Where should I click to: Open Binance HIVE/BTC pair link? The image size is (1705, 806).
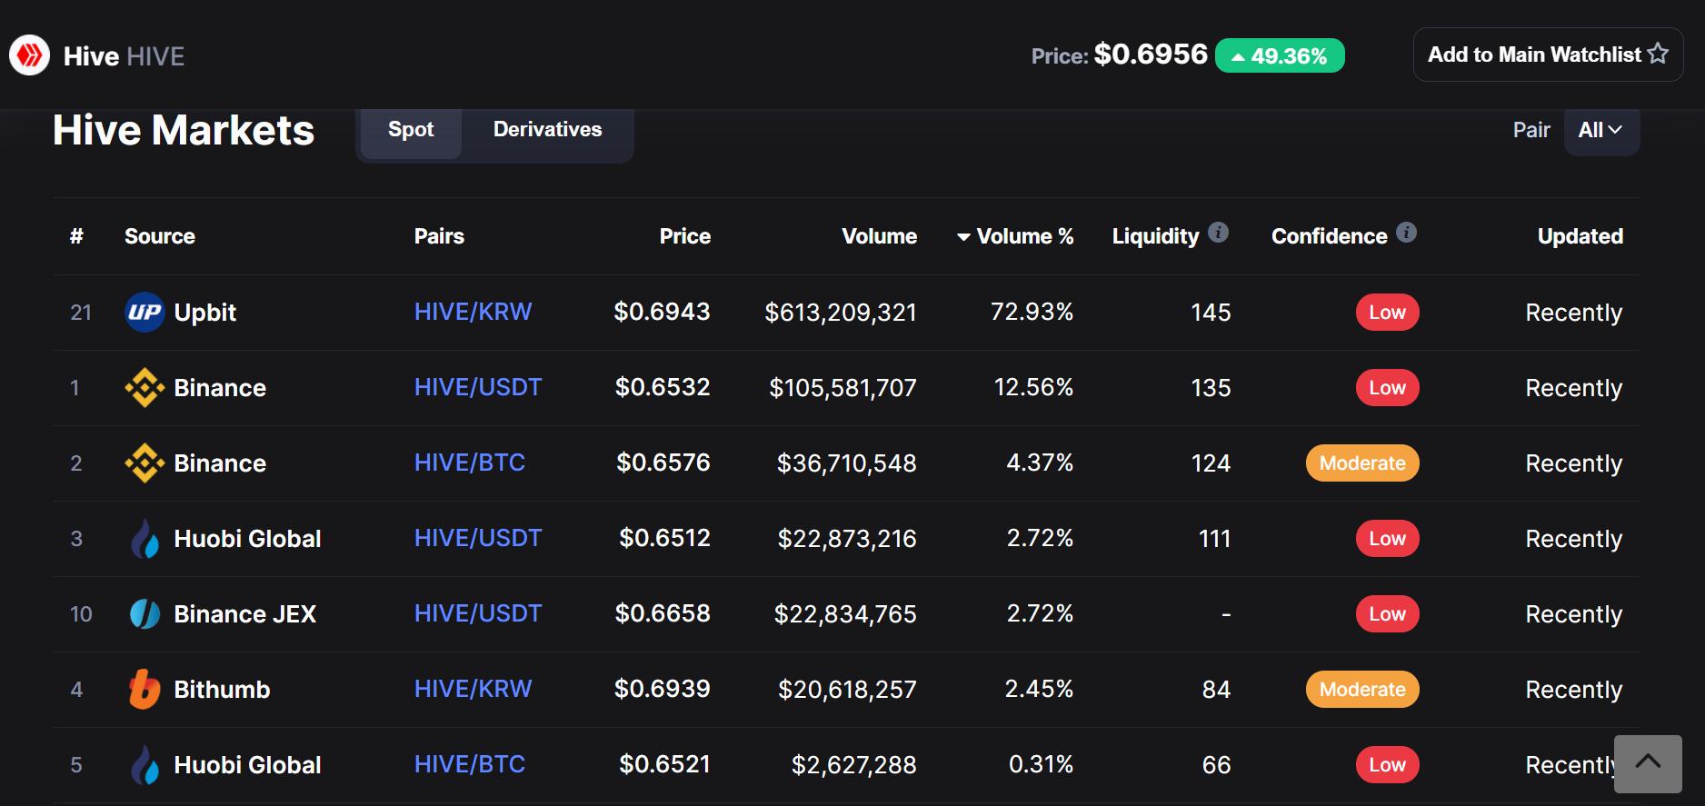(470, 463)
